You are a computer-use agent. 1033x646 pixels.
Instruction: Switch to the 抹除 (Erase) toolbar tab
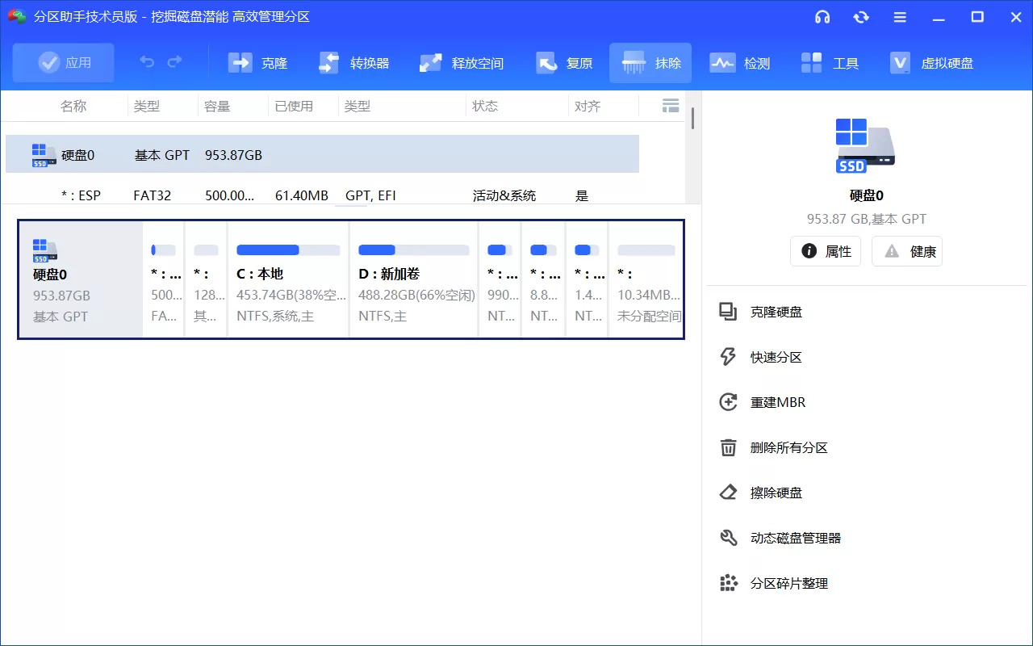pos(650,62)
